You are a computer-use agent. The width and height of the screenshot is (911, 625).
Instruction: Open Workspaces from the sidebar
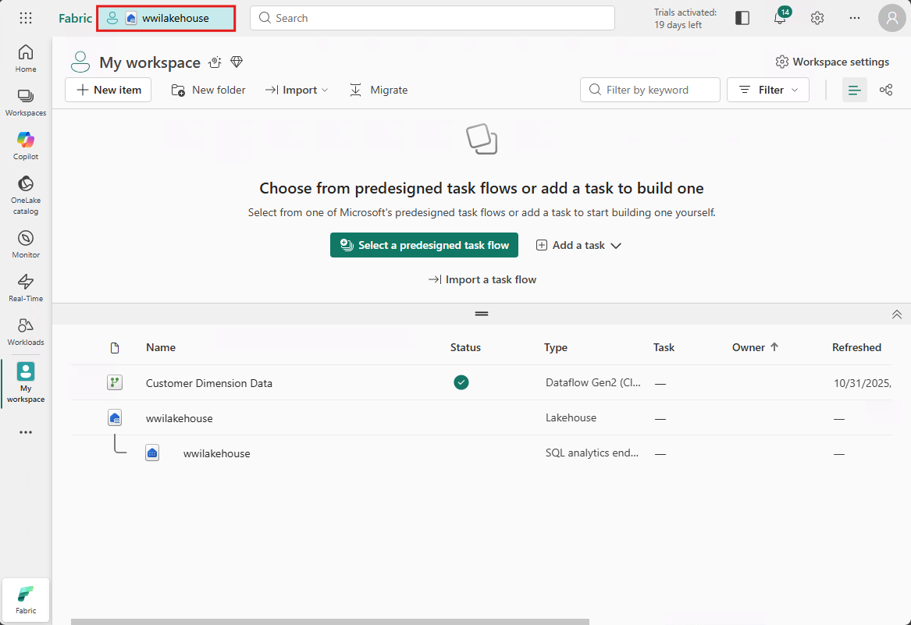pos(26,102)
